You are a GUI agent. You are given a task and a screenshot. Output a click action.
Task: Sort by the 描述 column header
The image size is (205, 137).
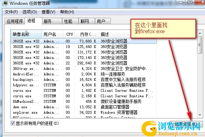114,34
